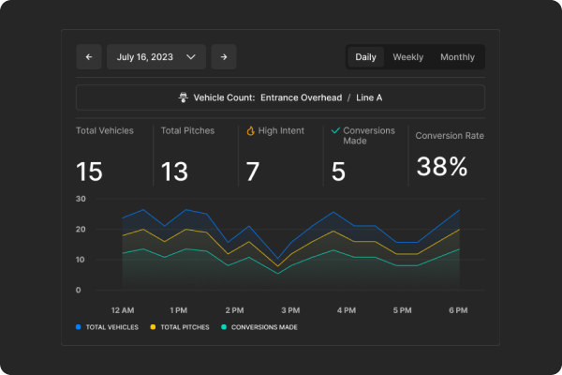The width and height of the screenshot is (562, 375).
Task: Click the blue Total Vehicles legend dot
Action: 79,327
